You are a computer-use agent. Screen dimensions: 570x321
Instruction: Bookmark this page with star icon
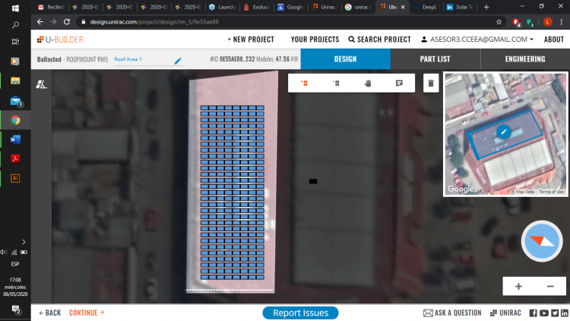[x=499, y=22]
